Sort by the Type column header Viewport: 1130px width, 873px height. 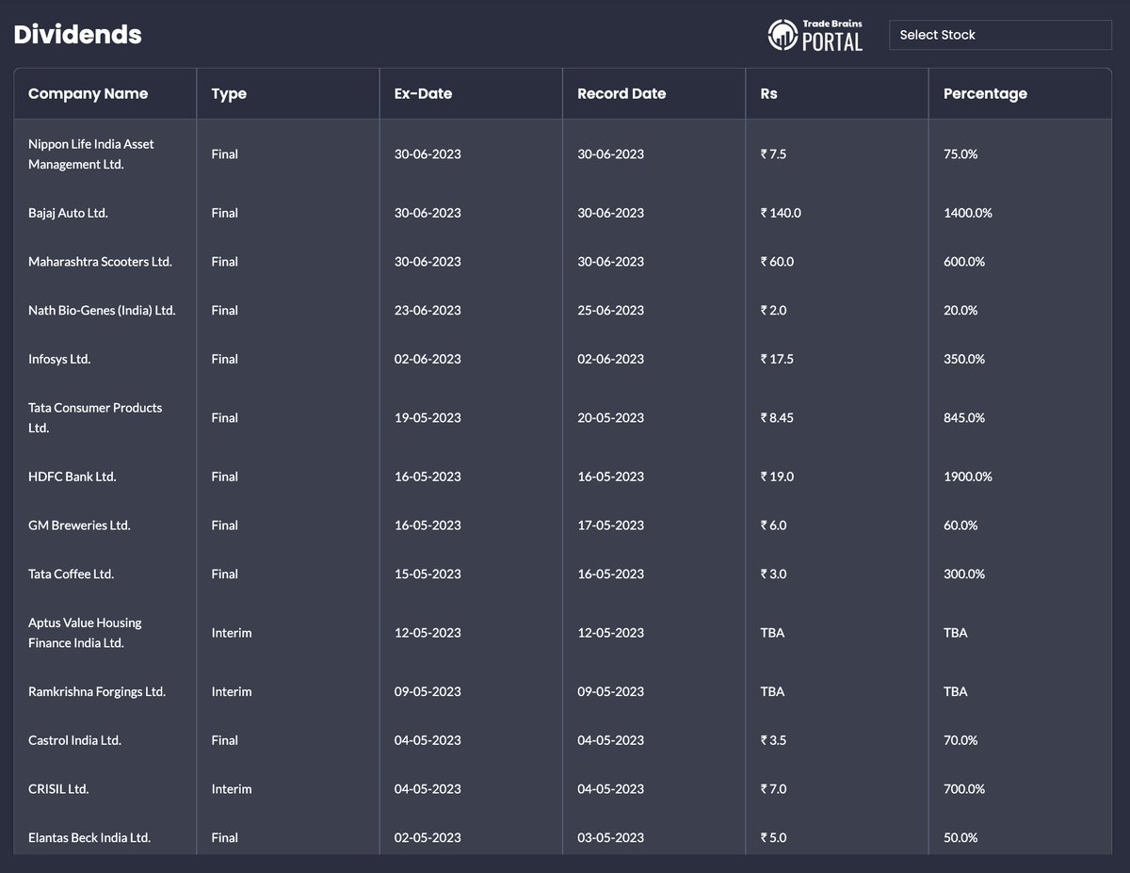pyautogui.click(x=229, y=93)
